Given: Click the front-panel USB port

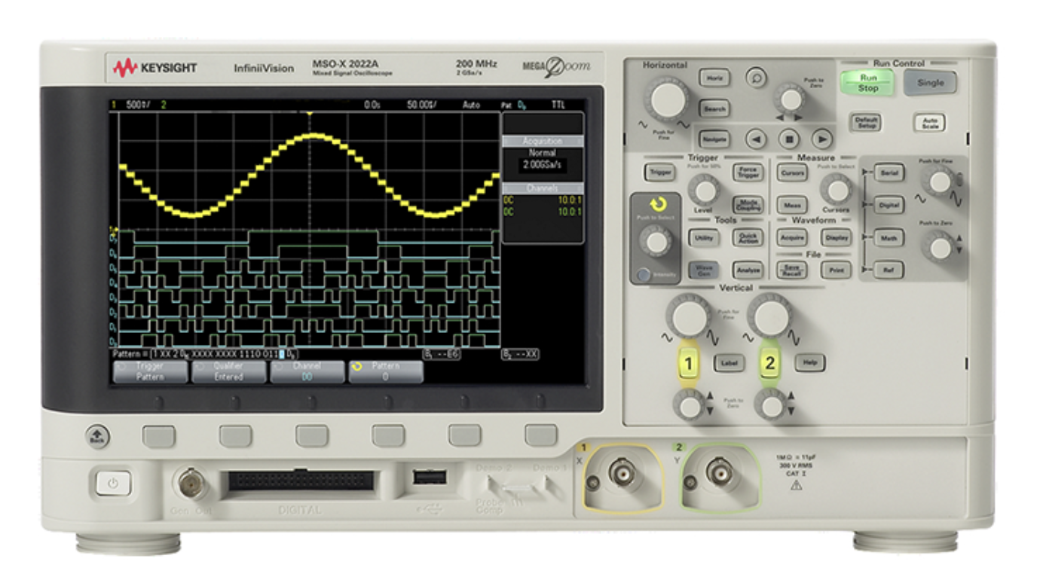Looking at the screenshot, I should pos(429,476).
